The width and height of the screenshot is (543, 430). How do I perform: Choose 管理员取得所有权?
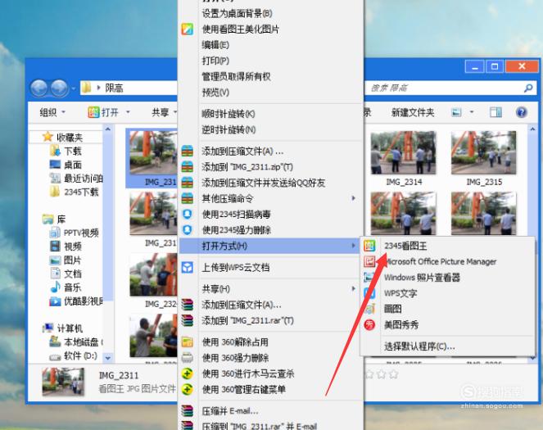(236, 76)
